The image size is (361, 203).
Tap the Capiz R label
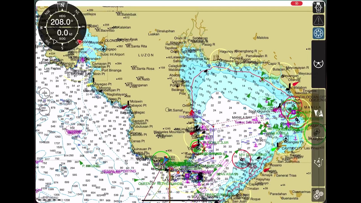274,64
